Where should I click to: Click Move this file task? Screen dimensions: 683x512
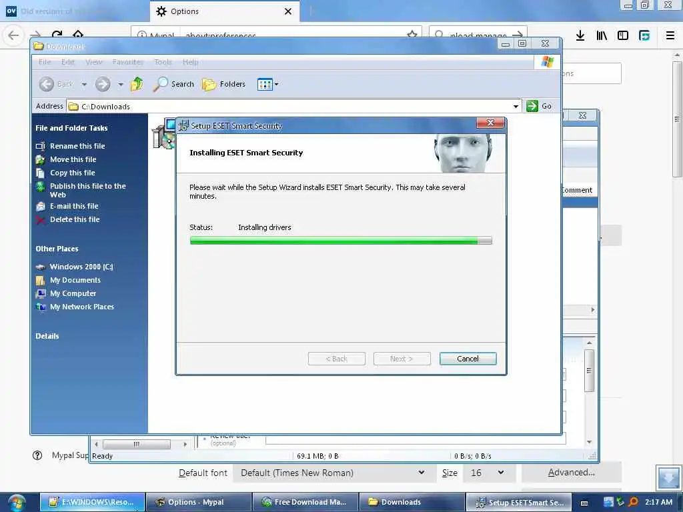(73, 159)
